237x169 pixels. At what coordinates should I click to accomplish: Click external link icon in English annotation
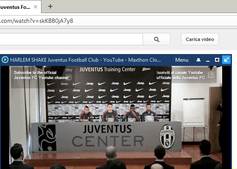tap(69, 77)
